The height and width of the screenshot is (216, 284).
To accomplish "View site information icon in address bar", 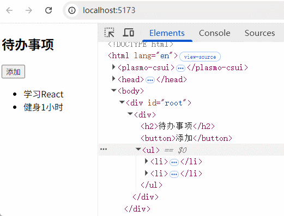I will click(x=72, y=10).
